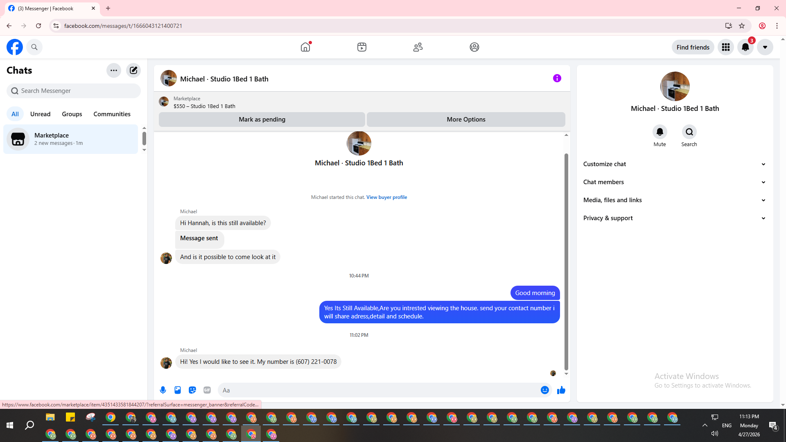Open Windows taskbar search
The width and height of the screenshot is (786, 442).
coord(29,426)
